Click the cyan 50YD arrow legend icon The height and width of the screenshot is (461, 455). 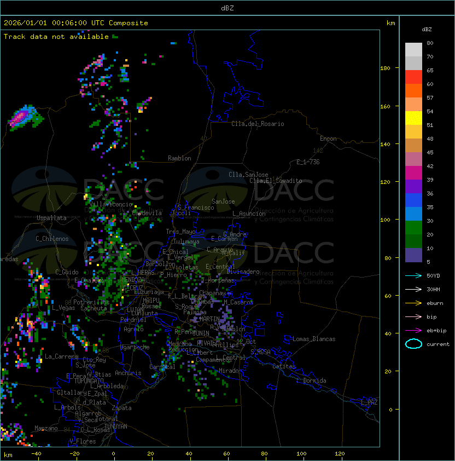(413, 275)
